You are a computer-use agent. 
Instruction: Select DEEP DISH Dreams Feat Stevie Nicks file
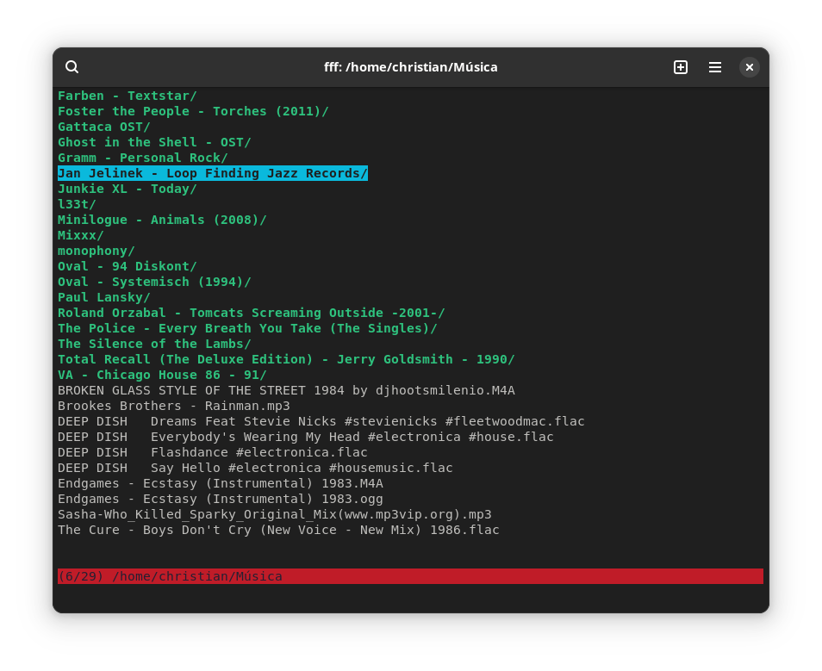click(x=321, y=421)
